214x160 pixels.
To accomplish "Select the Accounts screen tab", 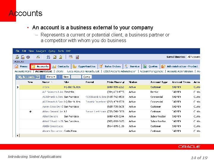I will pyautogui.click(x=40, y=66).
